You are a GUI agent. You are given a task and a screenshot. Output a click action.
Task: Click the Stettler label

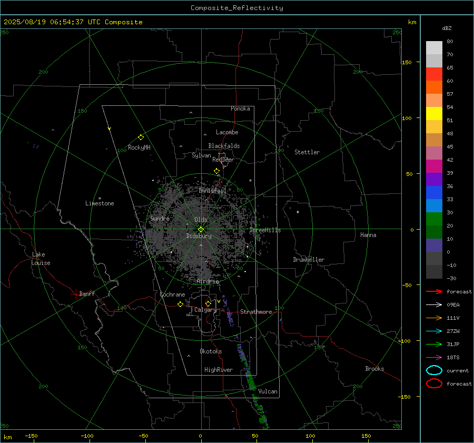pos(307,152)
